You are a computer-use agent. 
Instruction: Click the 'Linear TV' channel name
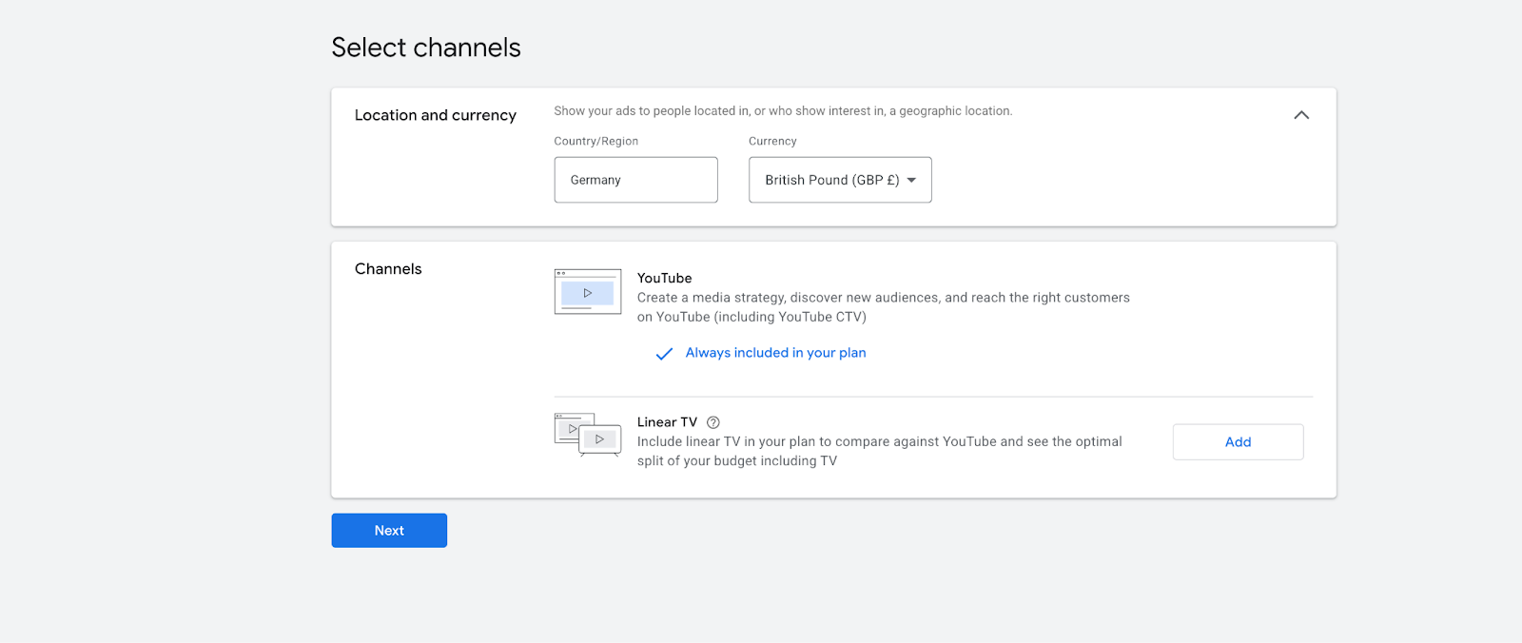pyautogui.click(x=667, y=422)
